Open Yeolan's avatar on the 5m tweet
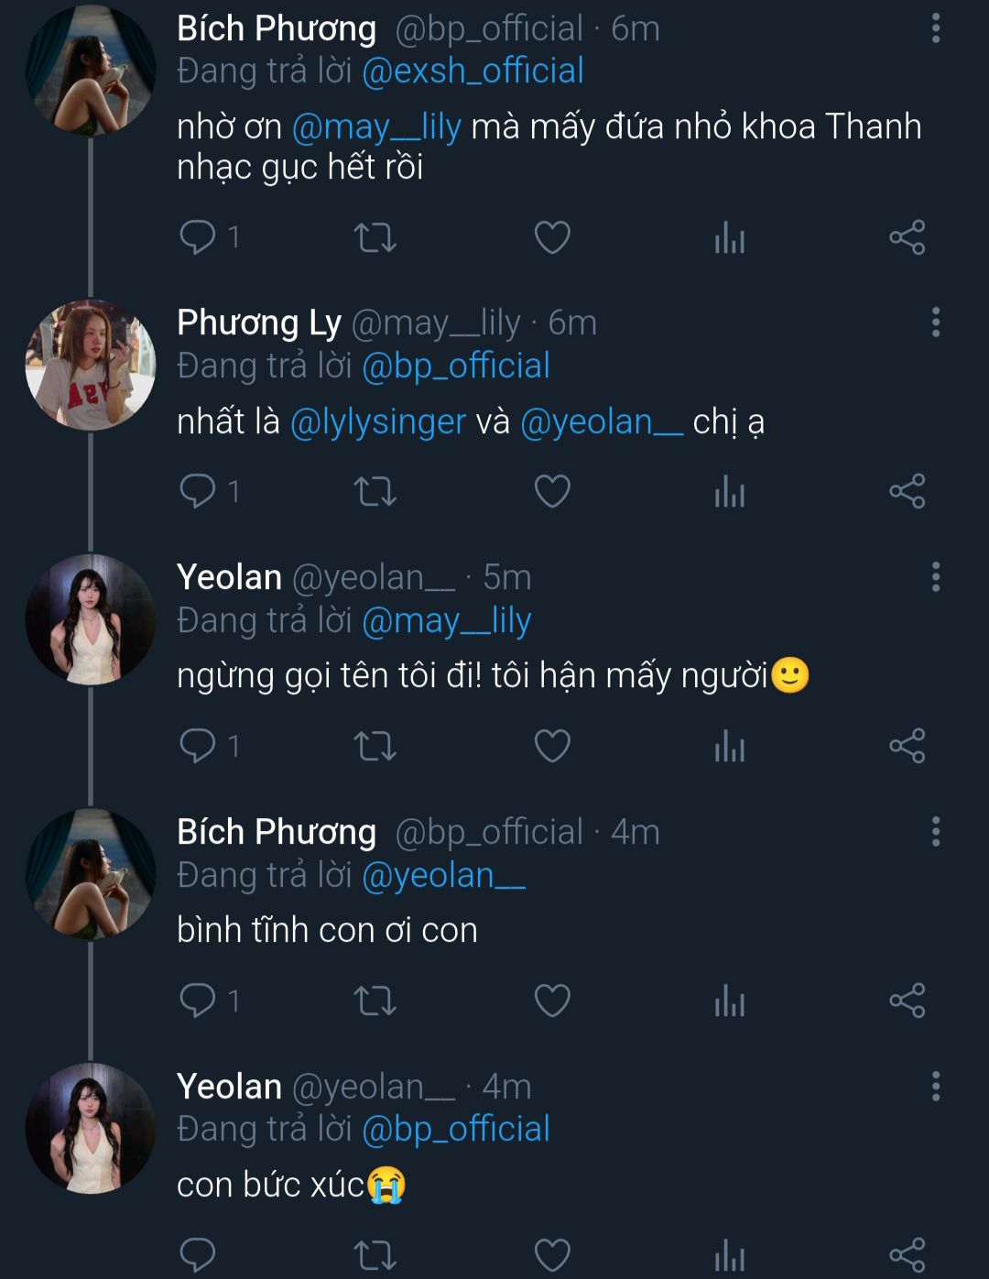The image size is (989, 1279). (90, 620)
